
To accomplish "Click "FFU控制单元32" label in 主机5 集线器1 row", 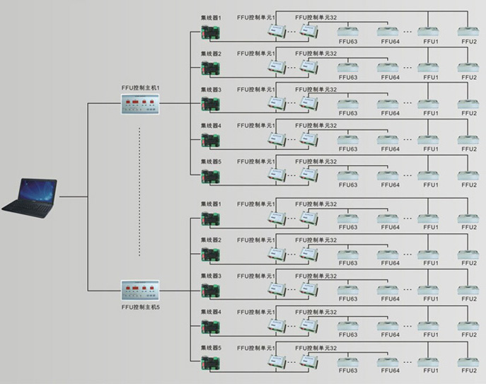I will coord(316,204).
